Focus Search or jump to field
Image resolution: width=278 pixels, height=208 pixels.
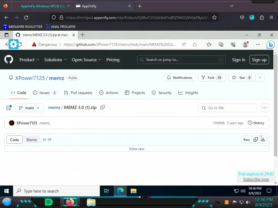point(181,60)
